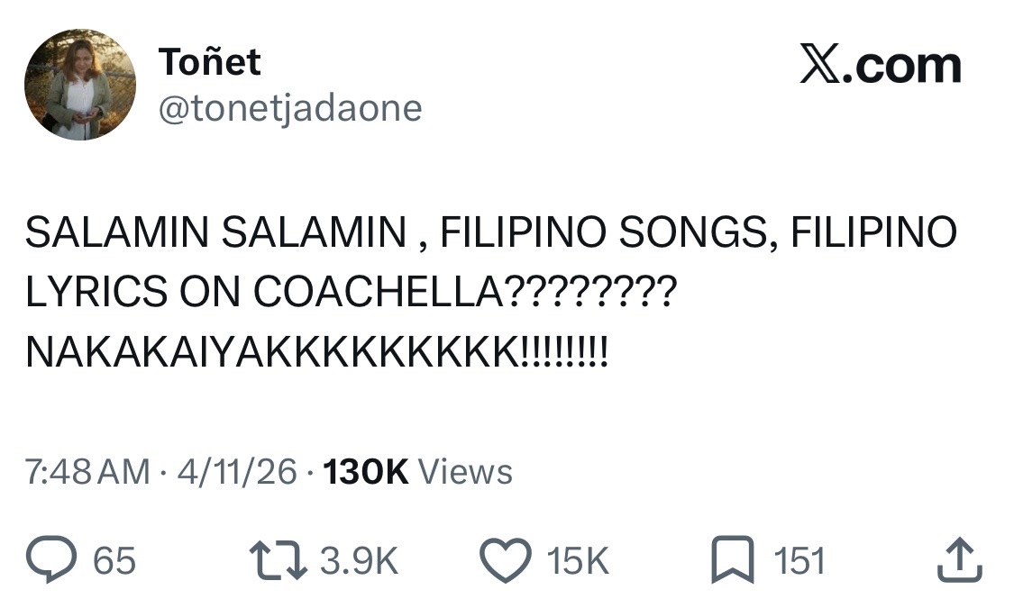The width and height of the screenshot is (1014, 608).
Task: Open the share menu via upload arrow icon
Action: pyautogui.click(x=959, y=560)
